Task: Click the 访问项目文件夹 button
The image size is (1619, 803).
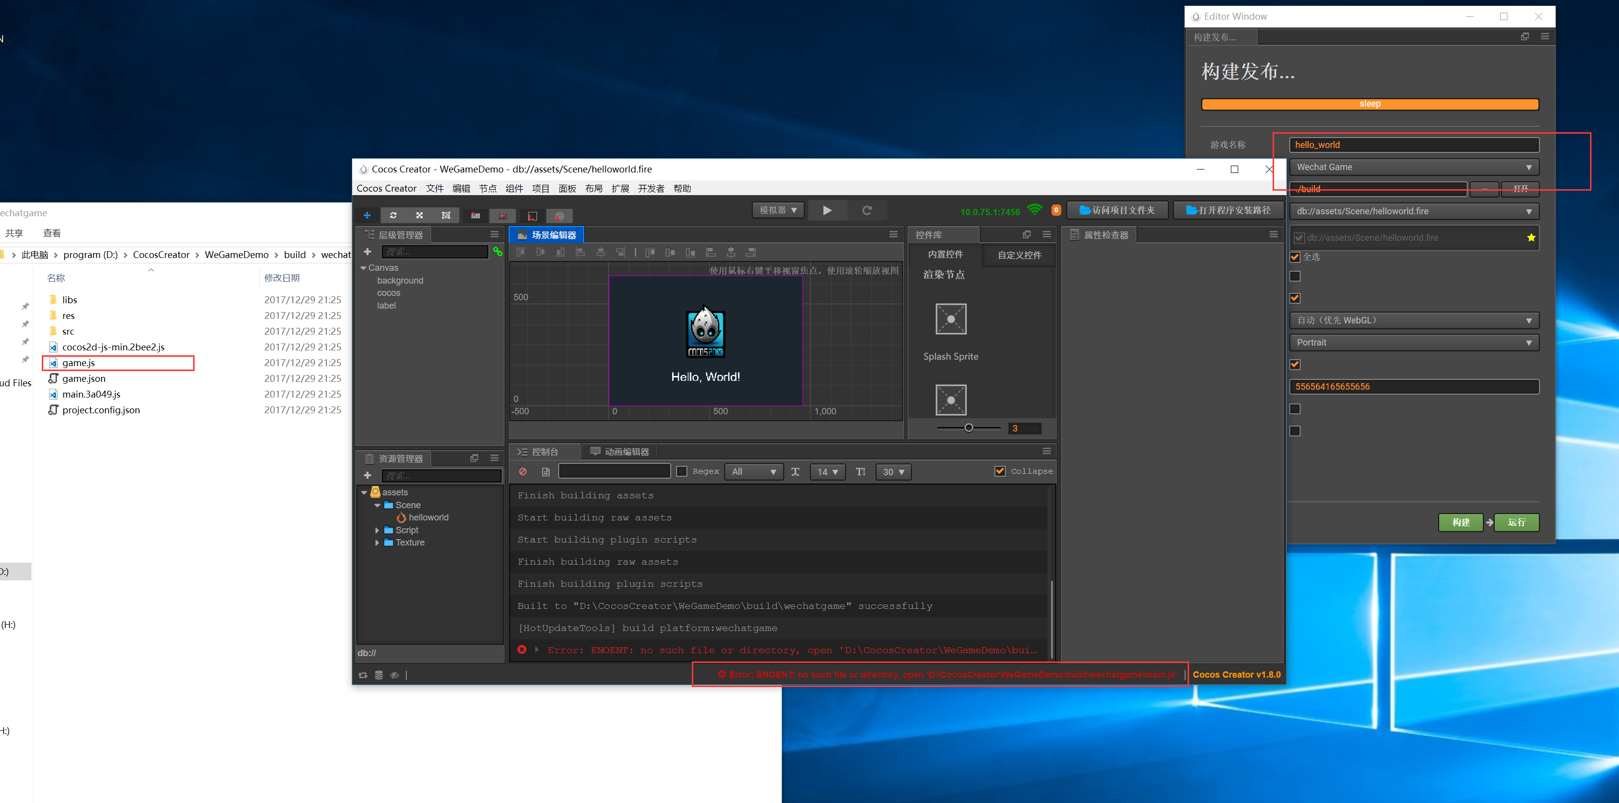Action: [1117, 211]
